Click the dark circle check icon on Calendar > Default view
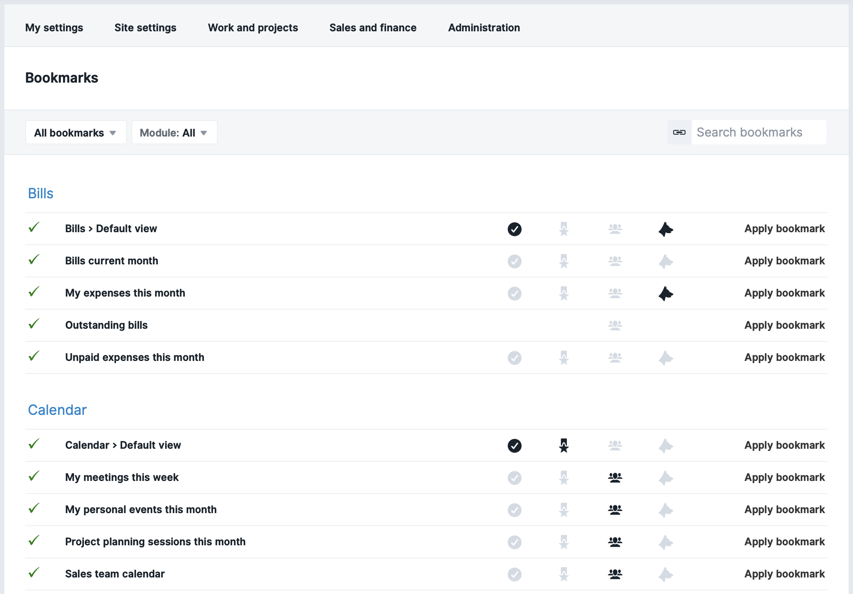853x594 pixels. pos(514,445)
